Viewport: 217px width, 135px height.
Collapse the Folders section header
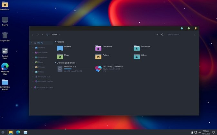[55, 41]
